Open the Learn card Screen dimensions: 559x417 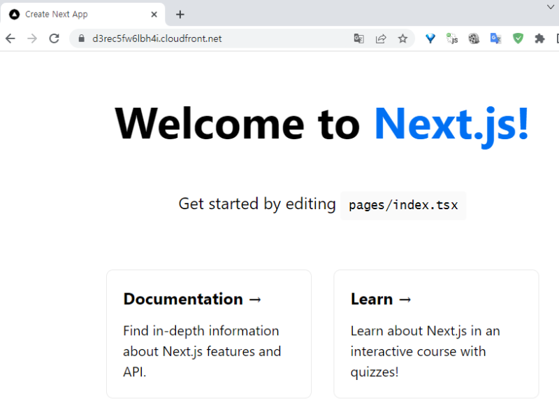436,334
